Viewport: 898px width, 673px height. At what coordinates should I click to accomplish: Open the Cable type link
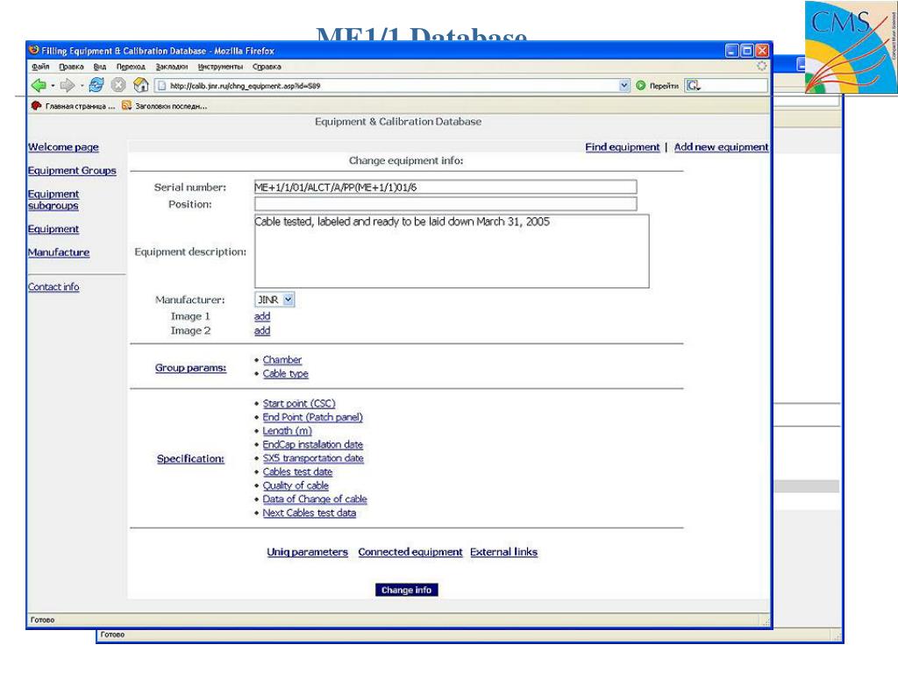coord(285,373)
